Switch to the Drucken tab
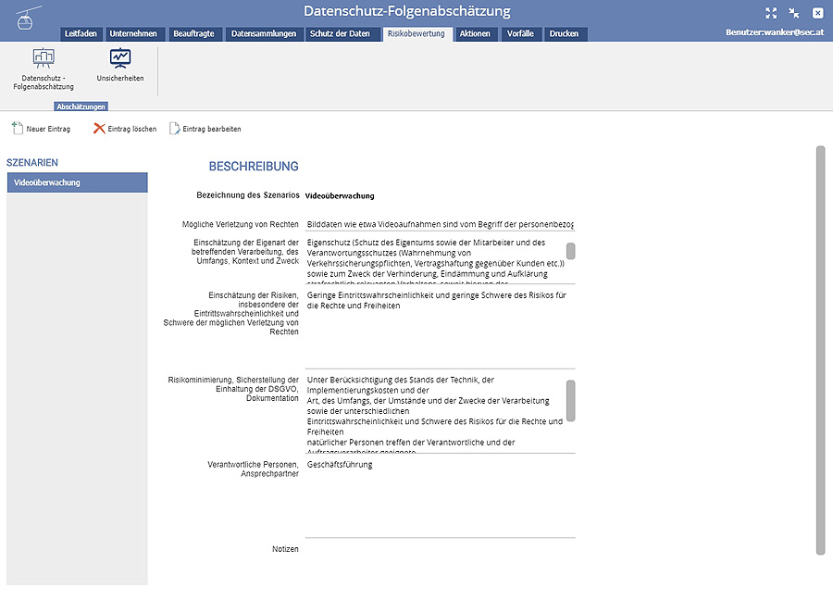Screen dimensions: 833x600 point(564,34)
